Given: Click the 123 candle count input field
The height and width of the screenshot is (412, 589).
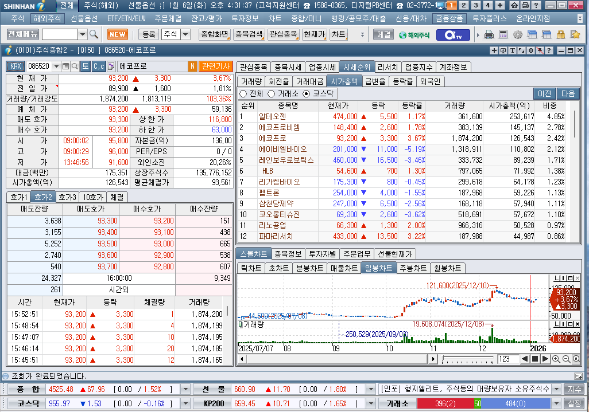Looking at the screenshot, I should [x=507, y=359].
